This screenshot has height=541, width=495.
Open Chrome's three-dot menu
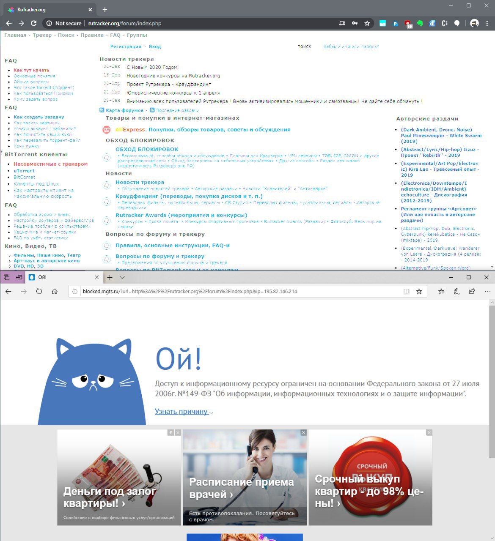[x=487, y=23]
